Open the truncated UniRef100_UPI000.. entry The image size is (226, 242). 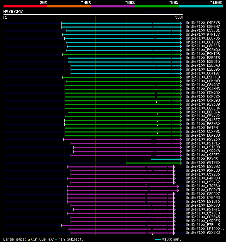205,229
